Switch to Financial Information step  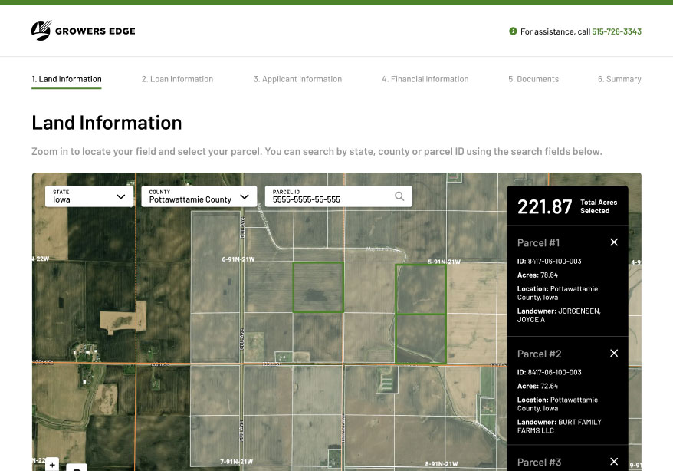point(425,79)
